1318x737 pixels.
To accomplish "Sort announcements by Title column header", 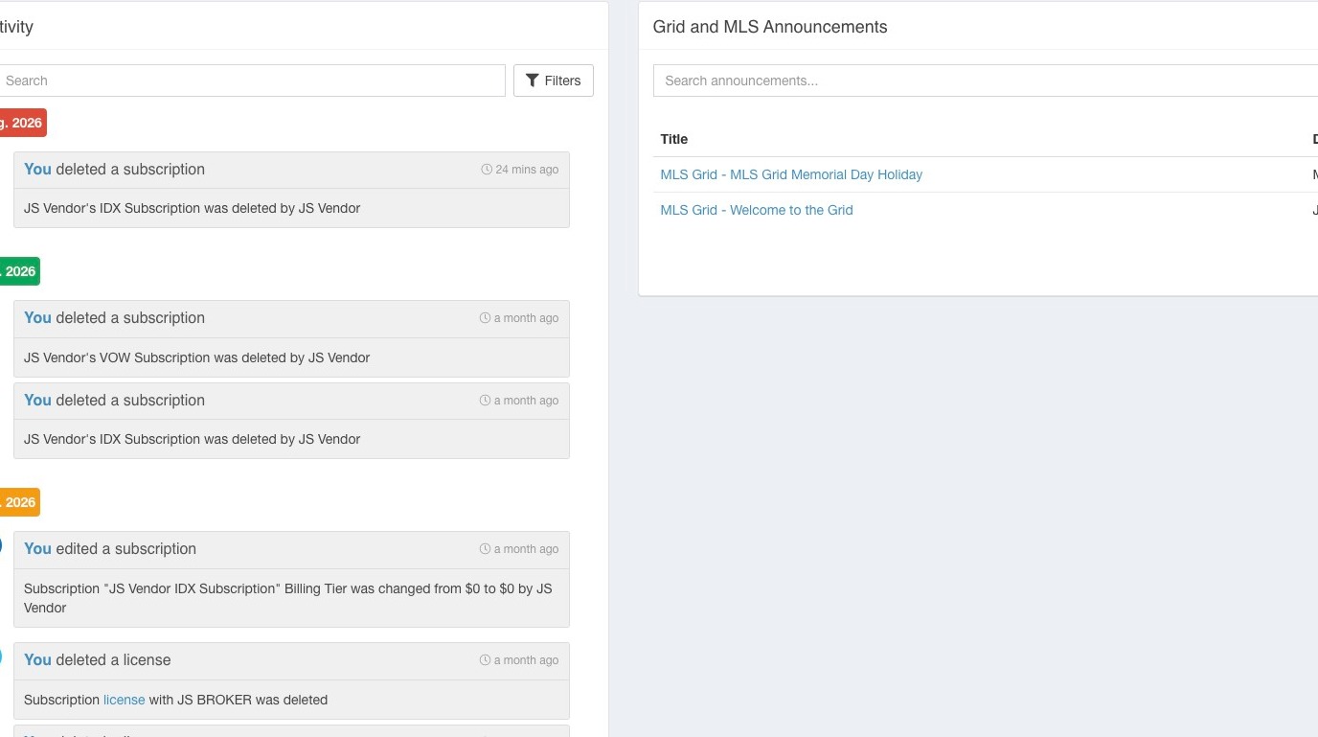I will (674, 139).
